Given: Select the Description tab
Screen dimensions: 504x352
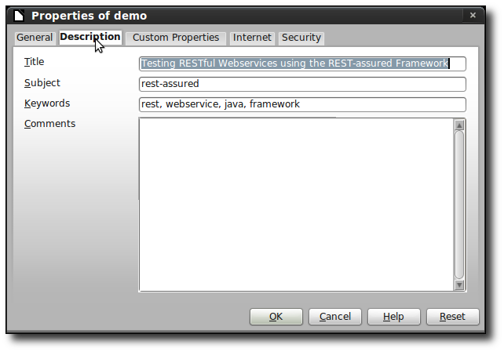Looking at the screenshot, I should point(89,37).
